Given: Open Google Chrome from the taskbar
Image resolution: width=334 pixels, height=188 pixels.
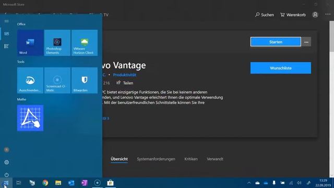Looking at the screenshot, I should tap(45, 183).
